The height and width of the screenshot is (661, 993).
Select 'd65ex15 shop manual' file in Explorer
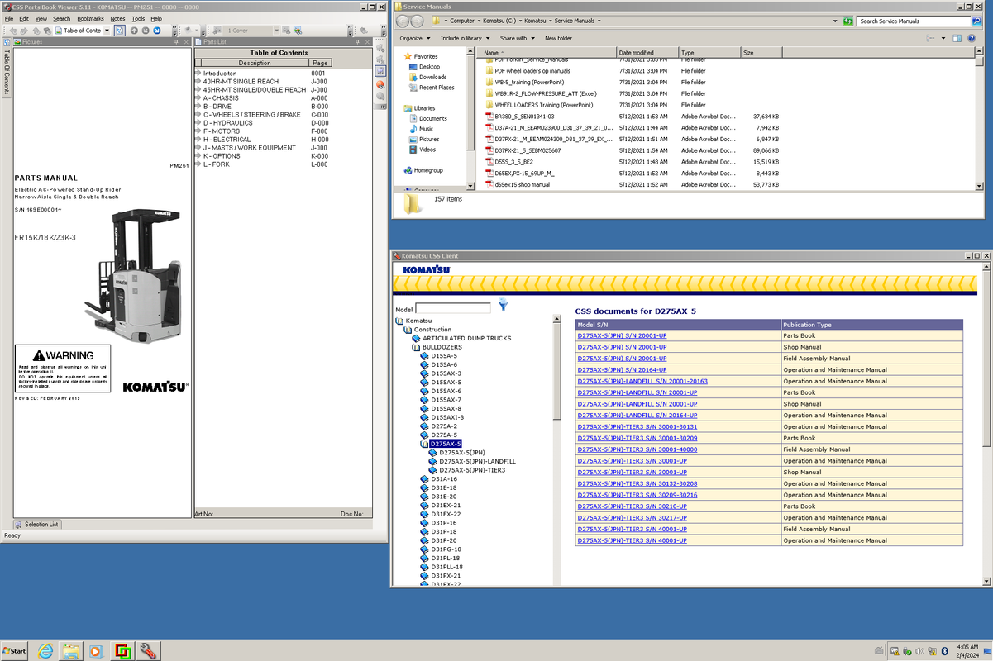pyautogui.click(x=522, y=185)
